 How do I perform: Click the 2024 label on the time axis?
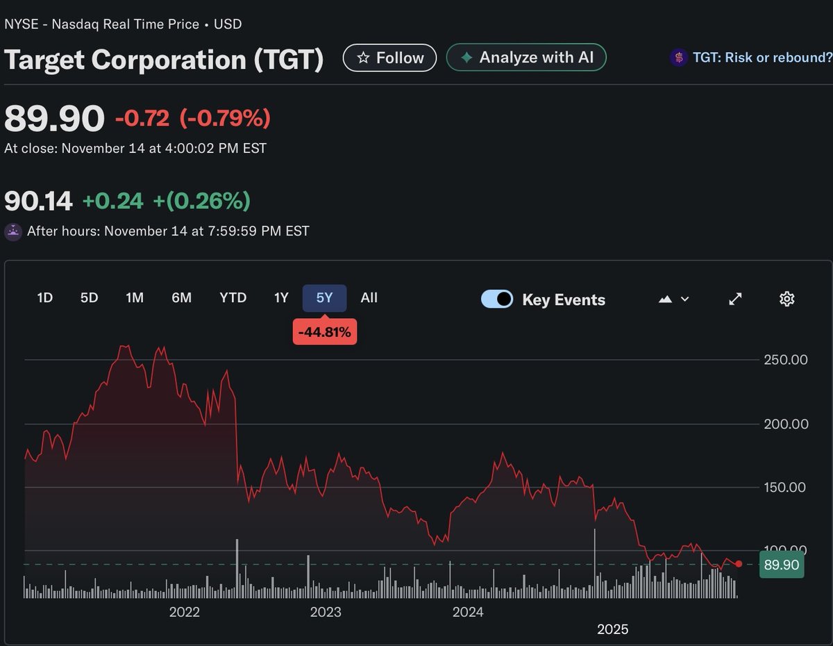468,612
